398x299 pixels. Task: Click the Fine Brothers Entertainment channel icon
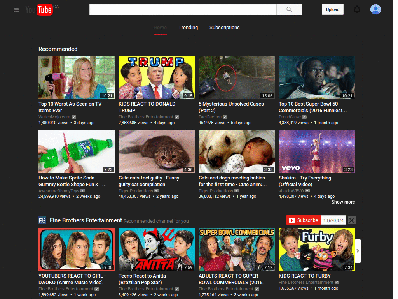point(42,220)
